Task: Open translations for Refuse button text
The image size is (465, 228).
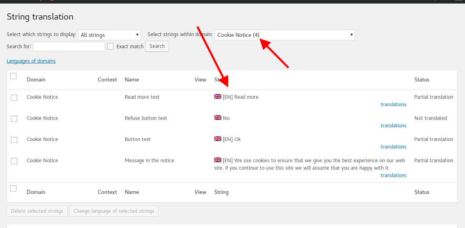Action: coord(393,126)
